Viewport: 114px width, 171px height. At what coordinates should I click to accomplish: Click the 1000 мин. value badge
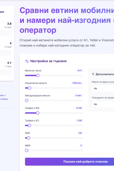pos(77,83)
